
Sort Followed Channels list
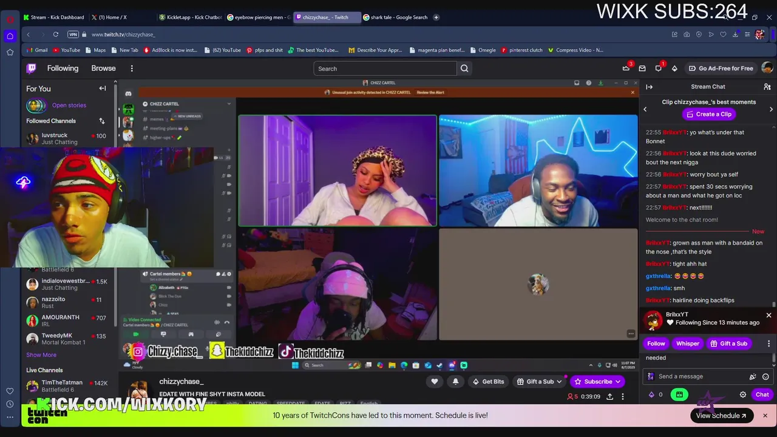point(101,121)
